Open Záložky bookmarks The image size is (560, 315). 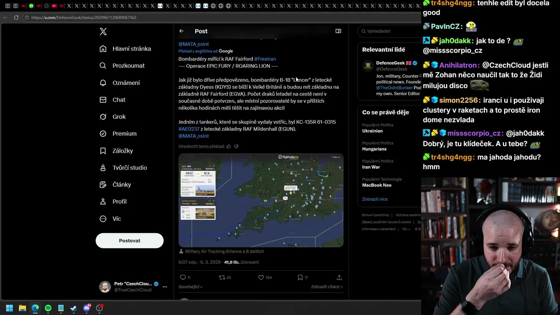pyautogui.click(x=116, y=150)
